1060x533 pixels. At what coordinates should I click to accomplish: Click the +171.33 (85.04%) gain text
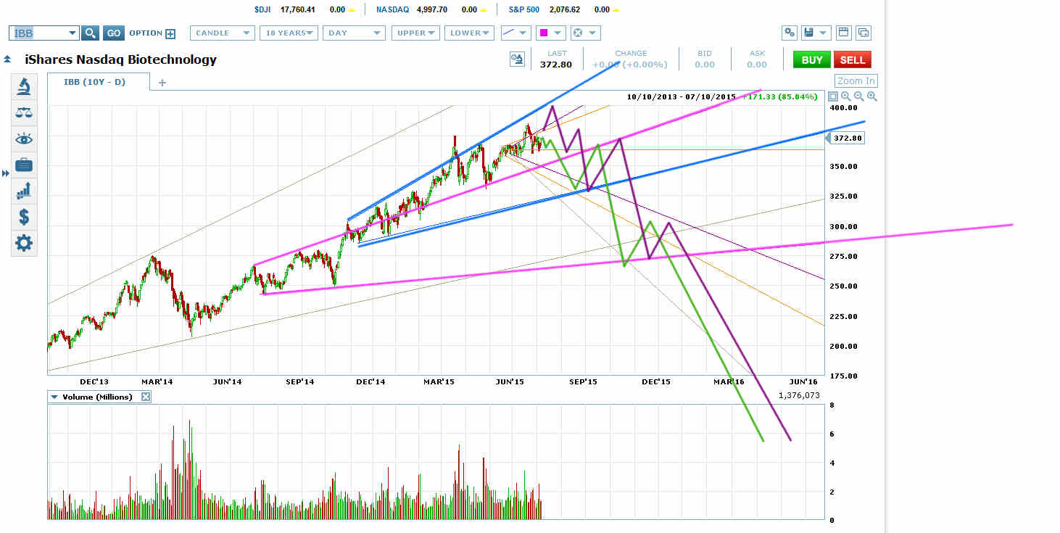pyautogui.click(x=782, y=96)
